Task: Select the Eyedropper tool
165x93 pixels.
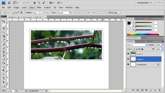Action: click(4, 40)
